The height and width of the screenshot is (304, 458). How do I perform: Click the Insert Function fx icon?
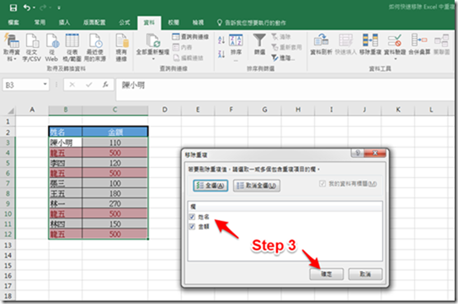(105, 85)
